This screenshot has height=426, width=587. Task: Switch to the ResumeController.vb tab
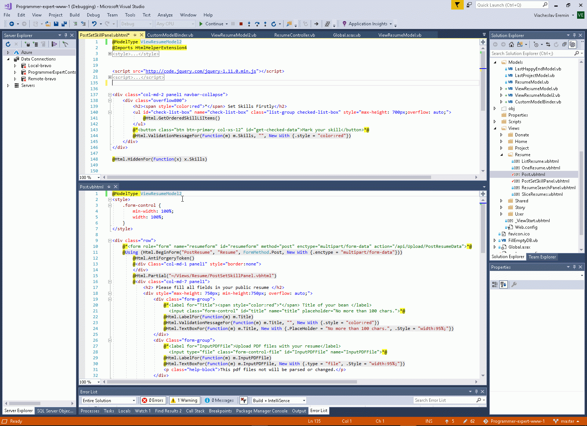tap(294, 35)
